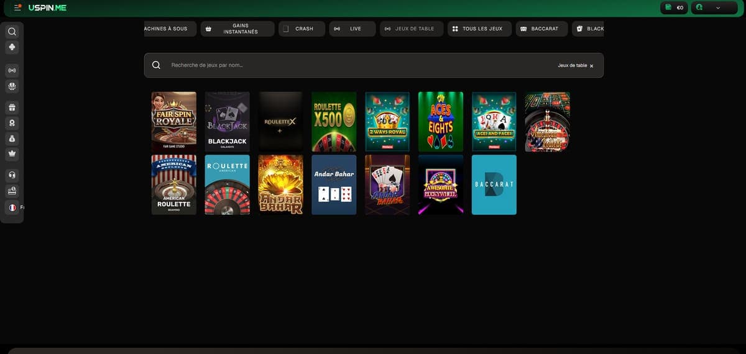Open the Baccarat game tile

coord(494,184)
